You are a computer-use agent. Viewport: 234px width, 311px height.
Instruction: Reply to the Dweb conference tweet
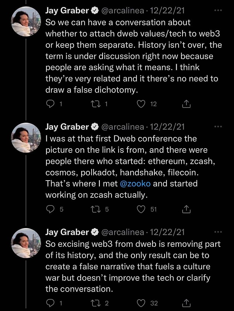50,209
